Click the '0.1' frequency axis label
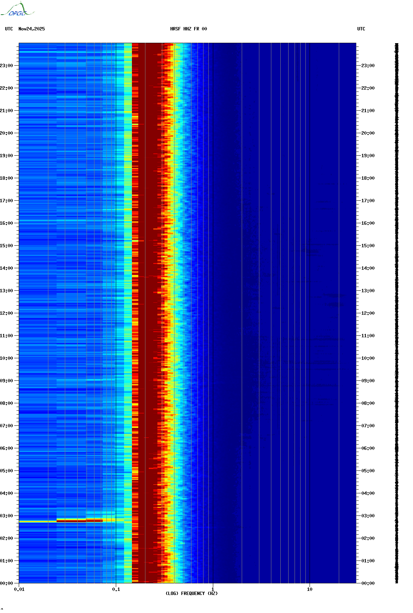The height and width of the screenshot is (613, 413). (x=116, y=589)
